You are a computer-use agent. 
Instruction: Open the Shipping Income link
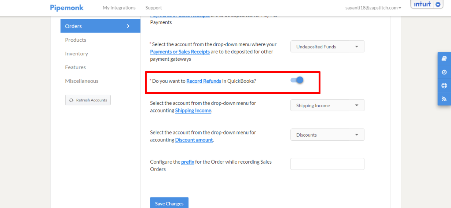(x=193, y=110)
